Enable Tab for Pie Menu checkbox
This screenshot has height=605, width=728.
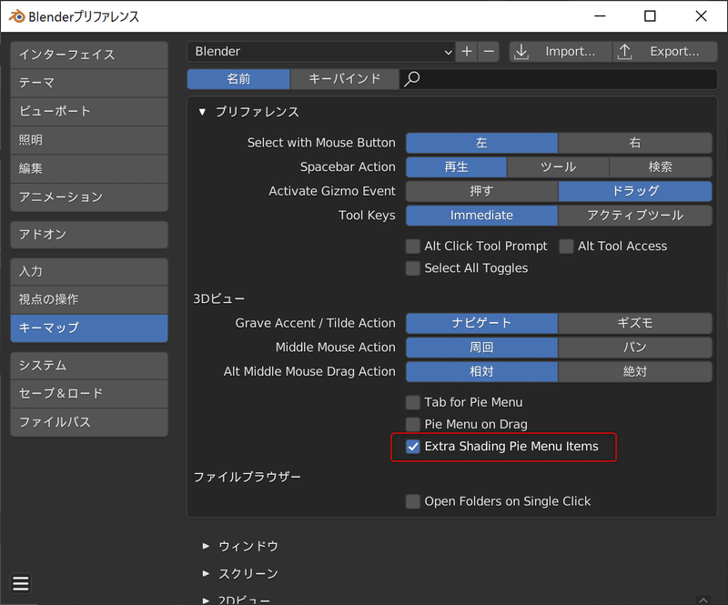(413, 402)
